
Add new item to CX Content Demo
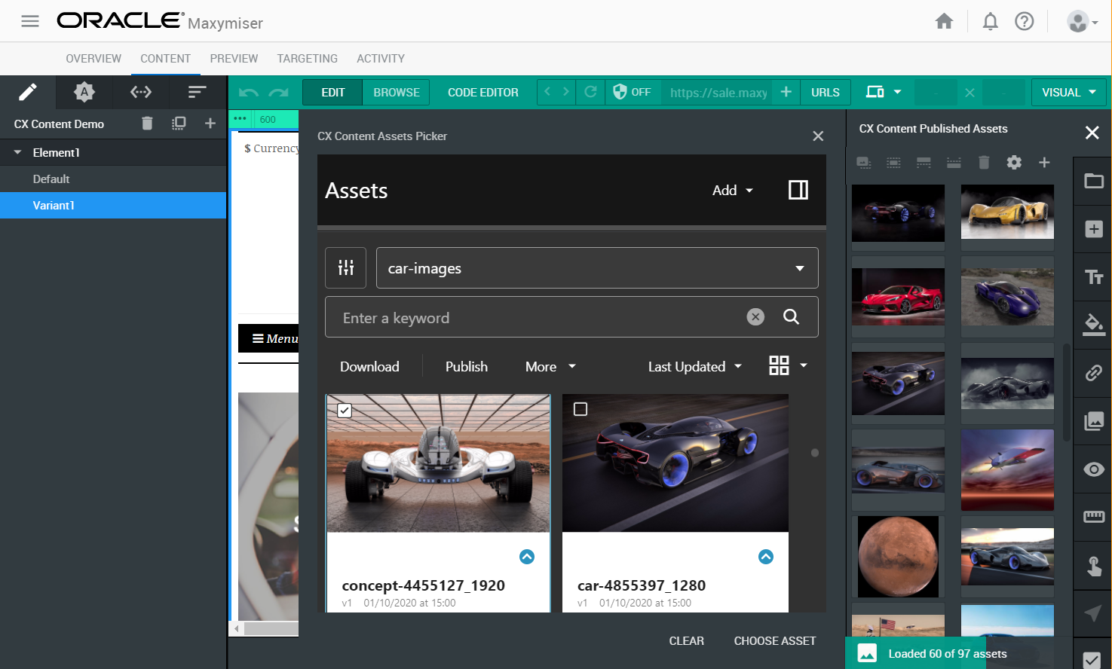click(210, 123)
